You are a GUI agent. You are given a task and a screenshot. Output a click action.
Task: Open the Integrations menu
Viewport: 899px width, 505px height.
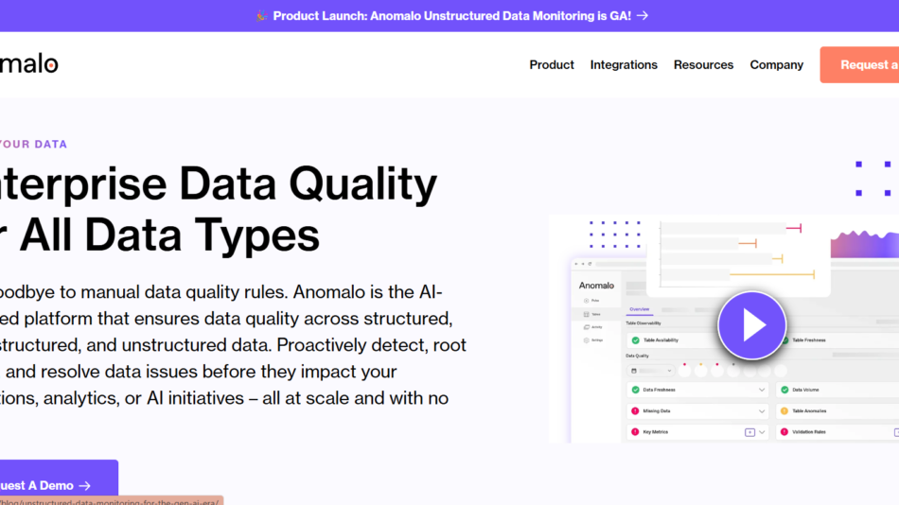[624, 64]
